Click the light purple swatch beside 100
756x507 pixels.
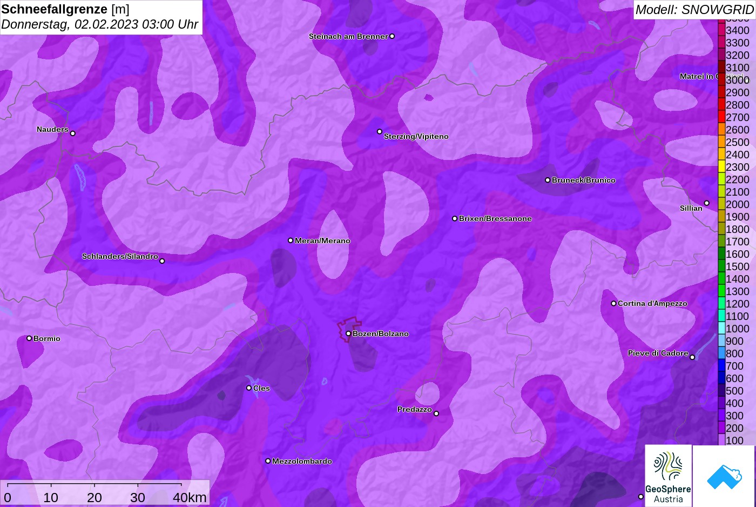[721, 441]
